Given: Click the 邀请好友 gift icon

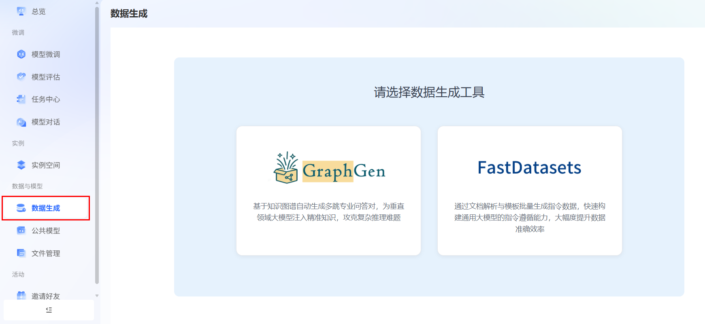Looking at the screenshot, I should coord(21,296).
